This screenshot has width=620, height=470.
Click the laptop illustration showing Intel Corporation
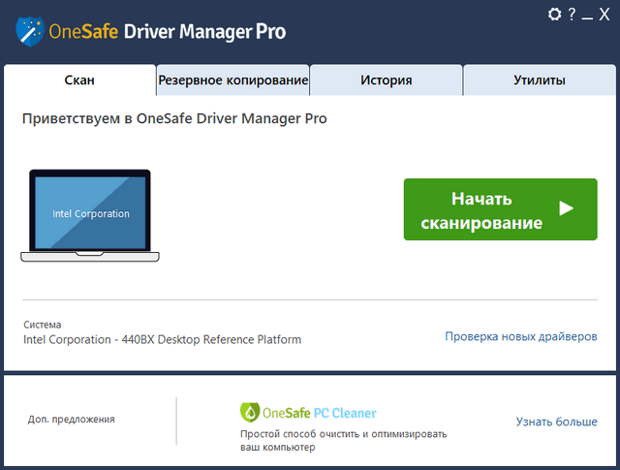point(90,215)
